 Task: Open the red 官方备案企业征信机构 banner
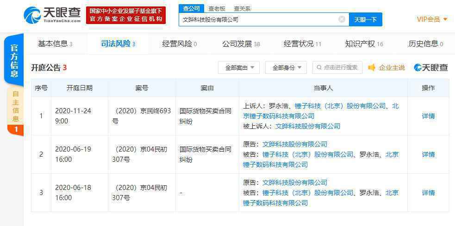[x=126, y=15]
